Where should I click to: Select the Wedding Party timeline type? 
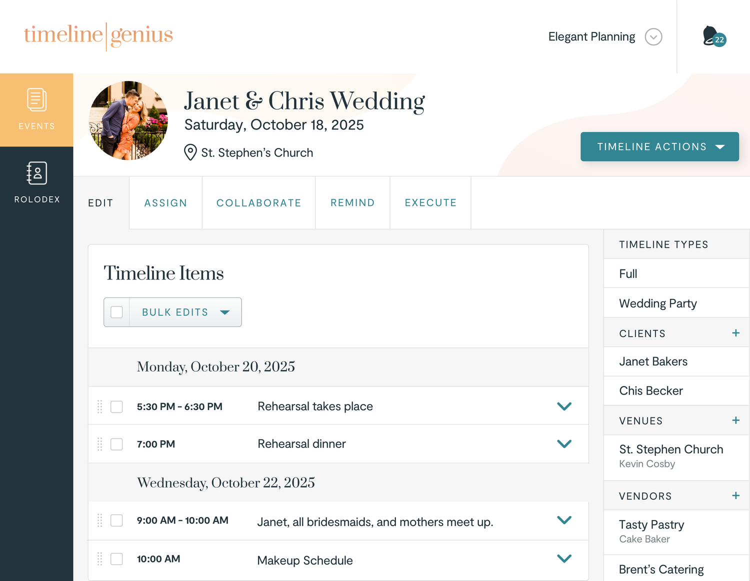[x=658, y=303]
